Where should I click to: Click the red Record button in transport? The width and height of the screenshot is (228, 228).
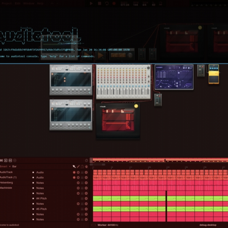[114, 3]
